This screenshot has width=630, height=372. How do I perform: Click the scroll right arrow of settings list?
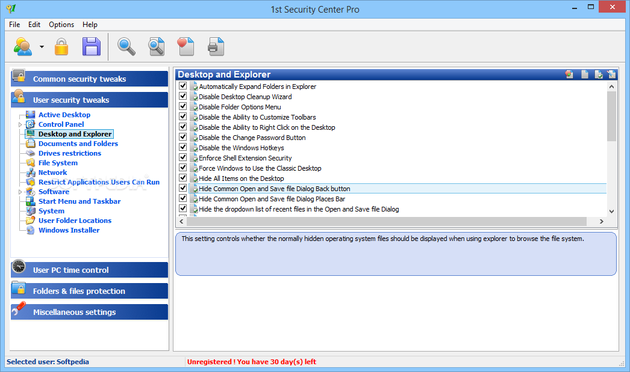pyautogui.click(x=602, y=221)
